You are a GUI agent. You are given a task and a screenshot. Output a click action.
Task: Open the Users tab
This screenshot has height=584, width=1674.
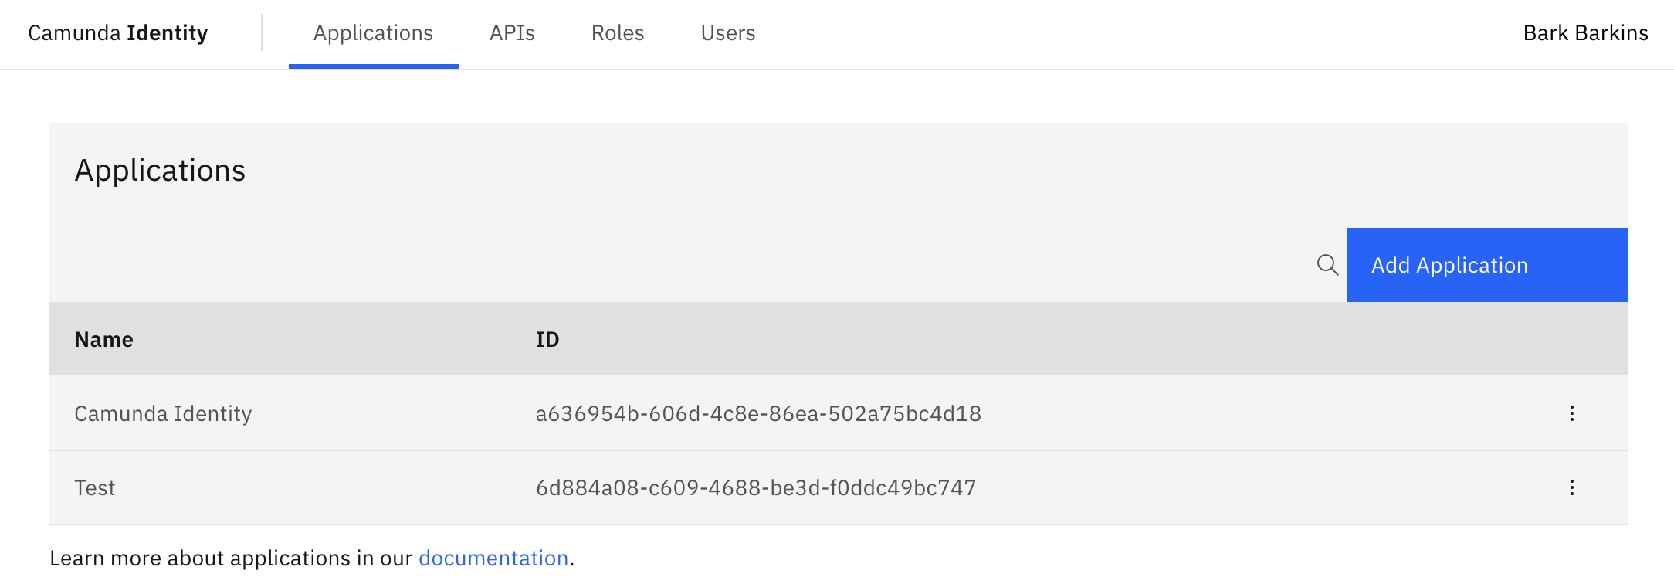[727, 32]
